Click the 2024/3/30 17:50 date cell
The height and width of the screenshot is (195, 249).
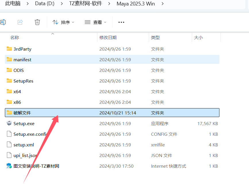tap(116, 166)
